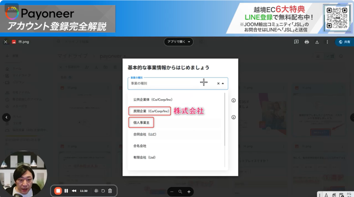Download the file with the download icon

(317, 42)
